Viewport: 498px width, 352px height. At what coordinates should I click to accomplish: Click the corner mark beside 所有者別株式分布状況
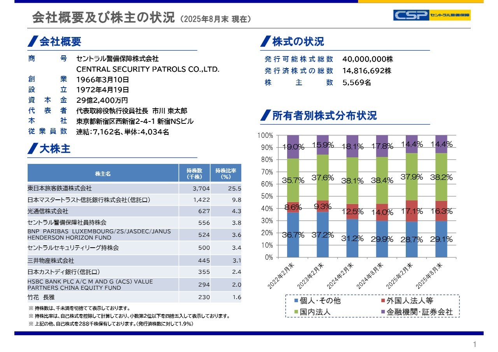tap(265, 116)
